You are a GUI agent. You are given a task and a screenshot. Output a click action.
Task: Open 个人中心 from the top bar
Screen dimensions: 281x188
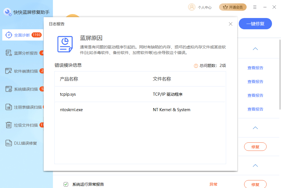[200, 7]
